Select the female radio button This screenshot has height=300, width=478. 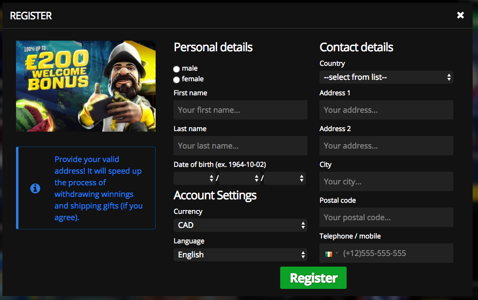[176, 80]
